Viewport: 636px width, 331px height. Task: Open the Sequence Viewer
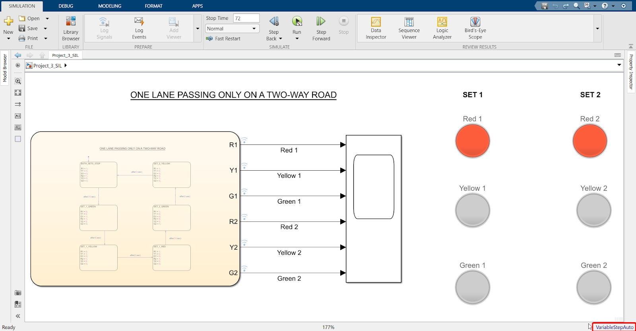[x=409, y=29]
